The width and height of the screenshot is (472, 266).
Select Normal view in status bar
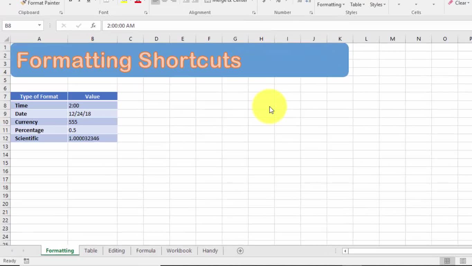447,261
